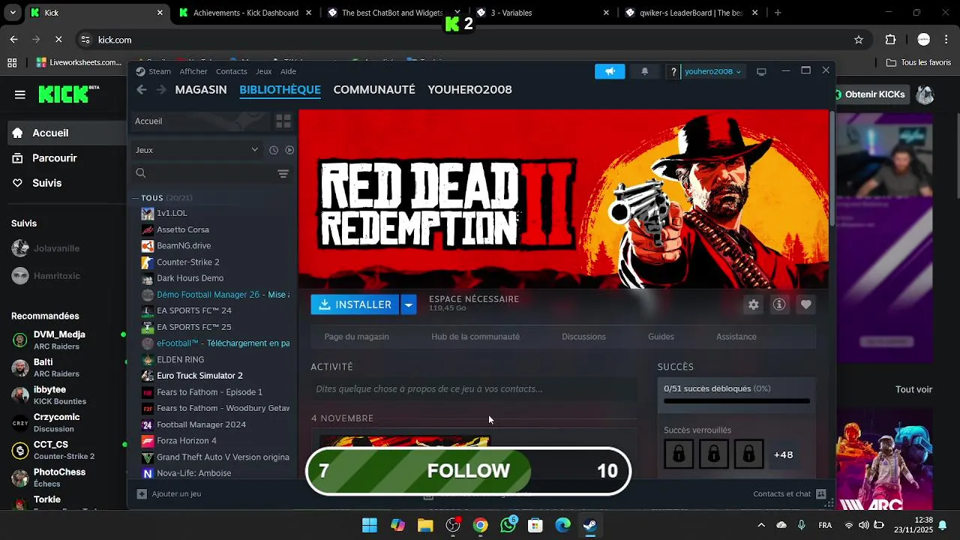Show hidden system tray icons
Image resolution: width=960 pixels, height=540 pixels.
[x=761, y=525]
